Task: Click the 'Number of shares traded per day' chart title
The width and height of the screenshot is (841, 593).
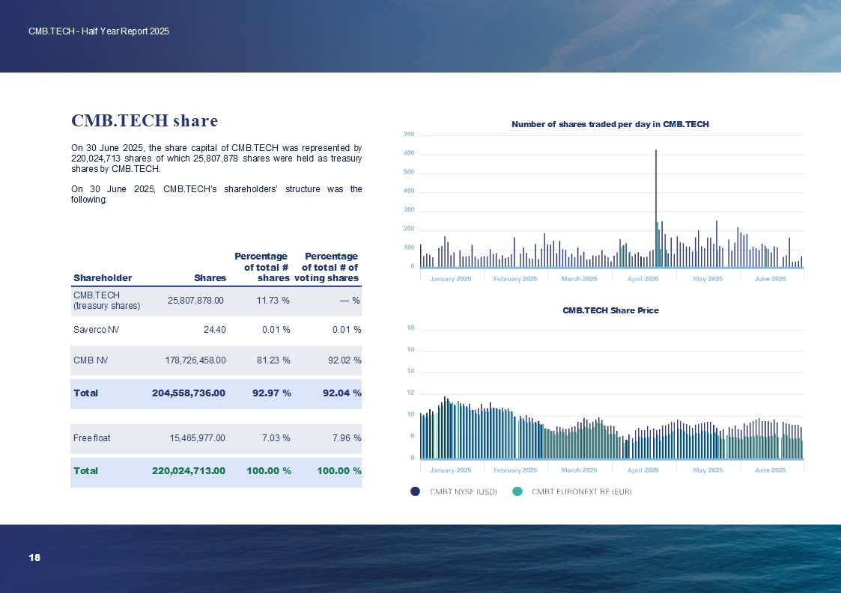Action: (x=610, y=124)
